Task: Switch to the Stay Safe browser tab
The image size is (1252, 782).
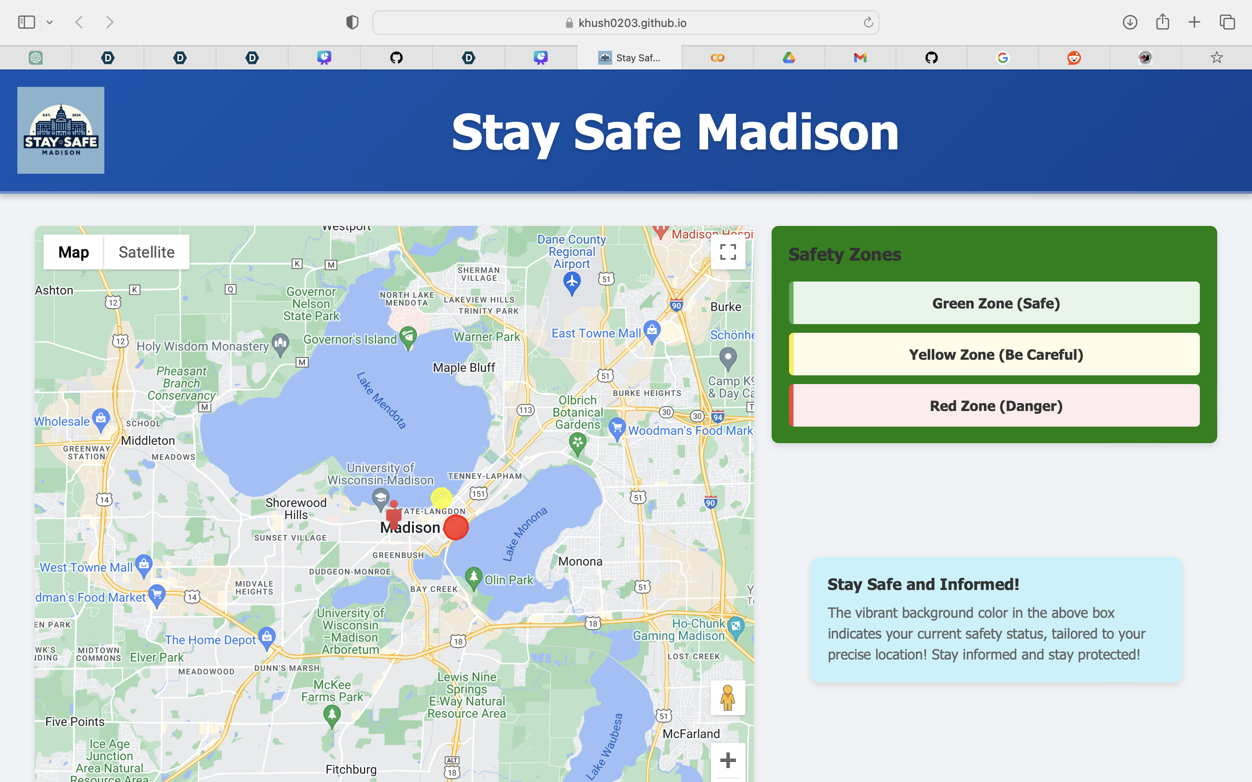Action: tap(630, 57)
